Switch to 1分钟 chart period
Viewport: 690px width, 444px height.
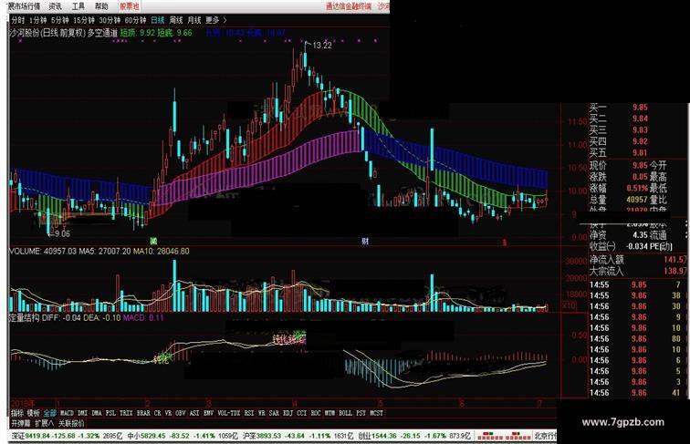pos(37,20)
